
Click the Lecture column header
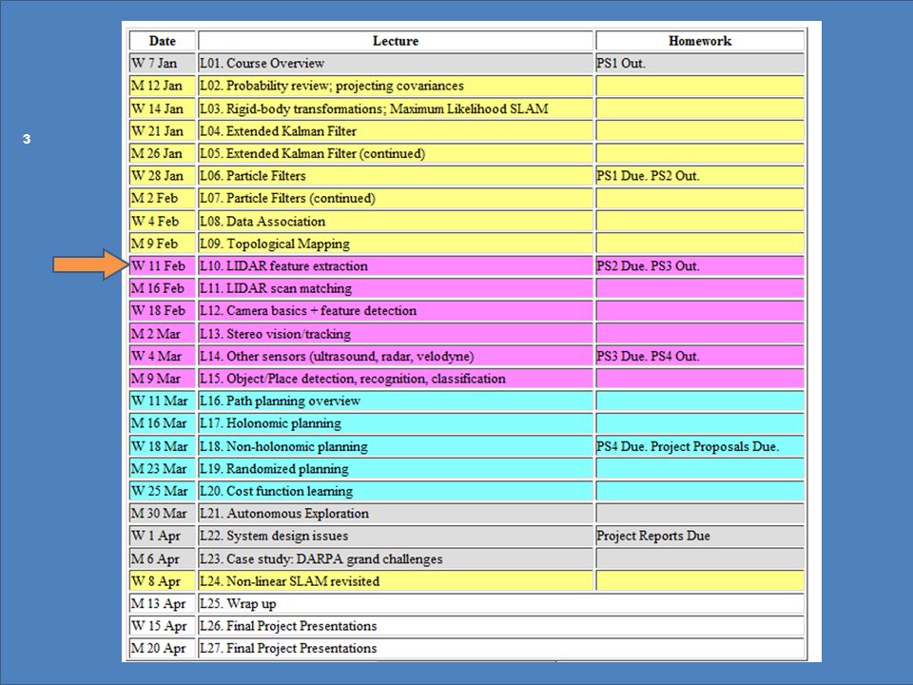point(396,41)
